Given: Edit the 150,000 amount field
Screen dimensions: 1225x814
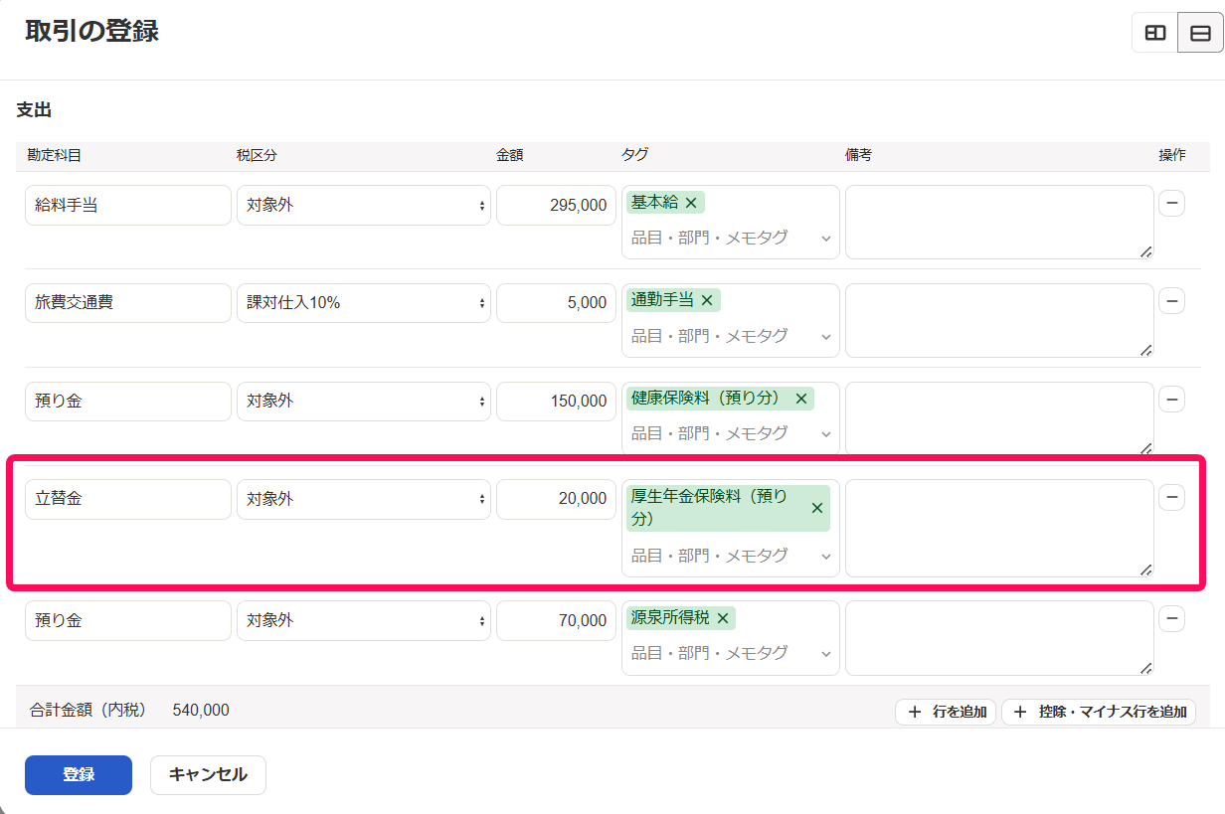Looking at the screenshot, I should pos(556,402).
